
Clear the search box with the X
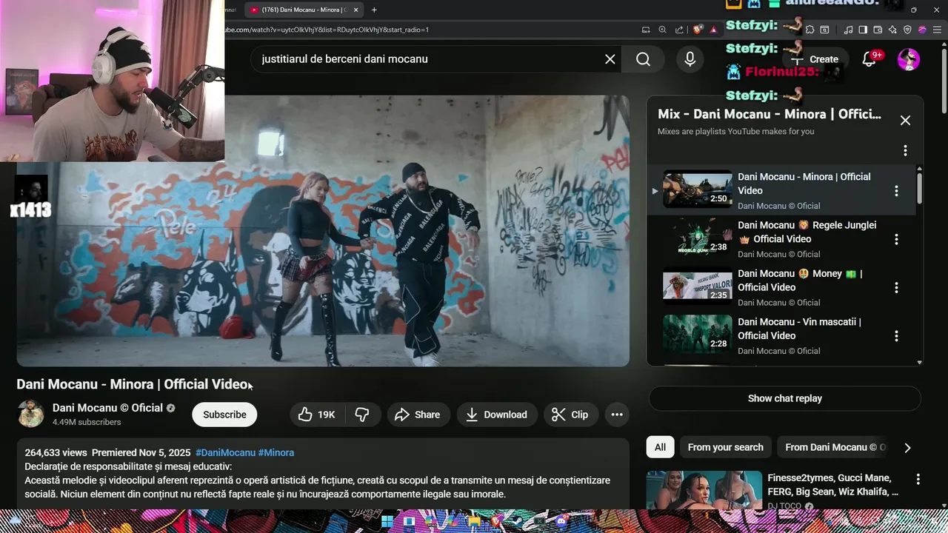click(610, 59)
